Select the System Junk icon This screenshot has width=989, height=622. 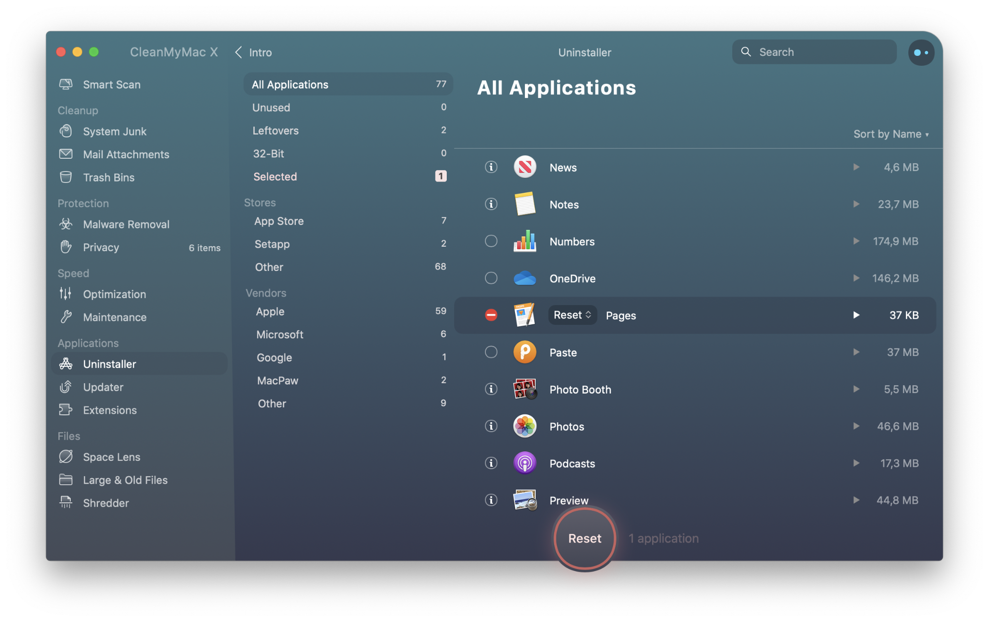point(66,132)
